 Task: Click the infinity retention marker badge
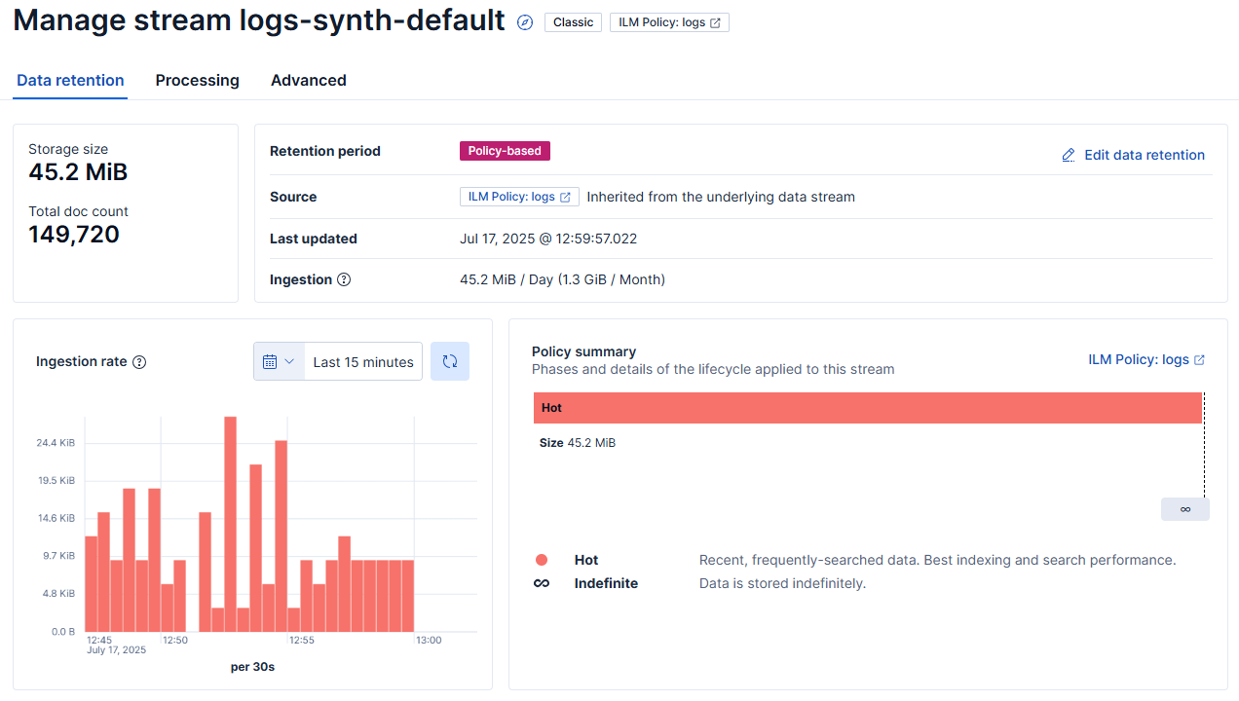[1184, 509]
